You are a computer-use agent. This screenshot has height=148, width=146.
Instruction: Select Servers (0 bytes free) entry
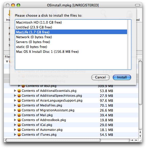click(71, 42)
